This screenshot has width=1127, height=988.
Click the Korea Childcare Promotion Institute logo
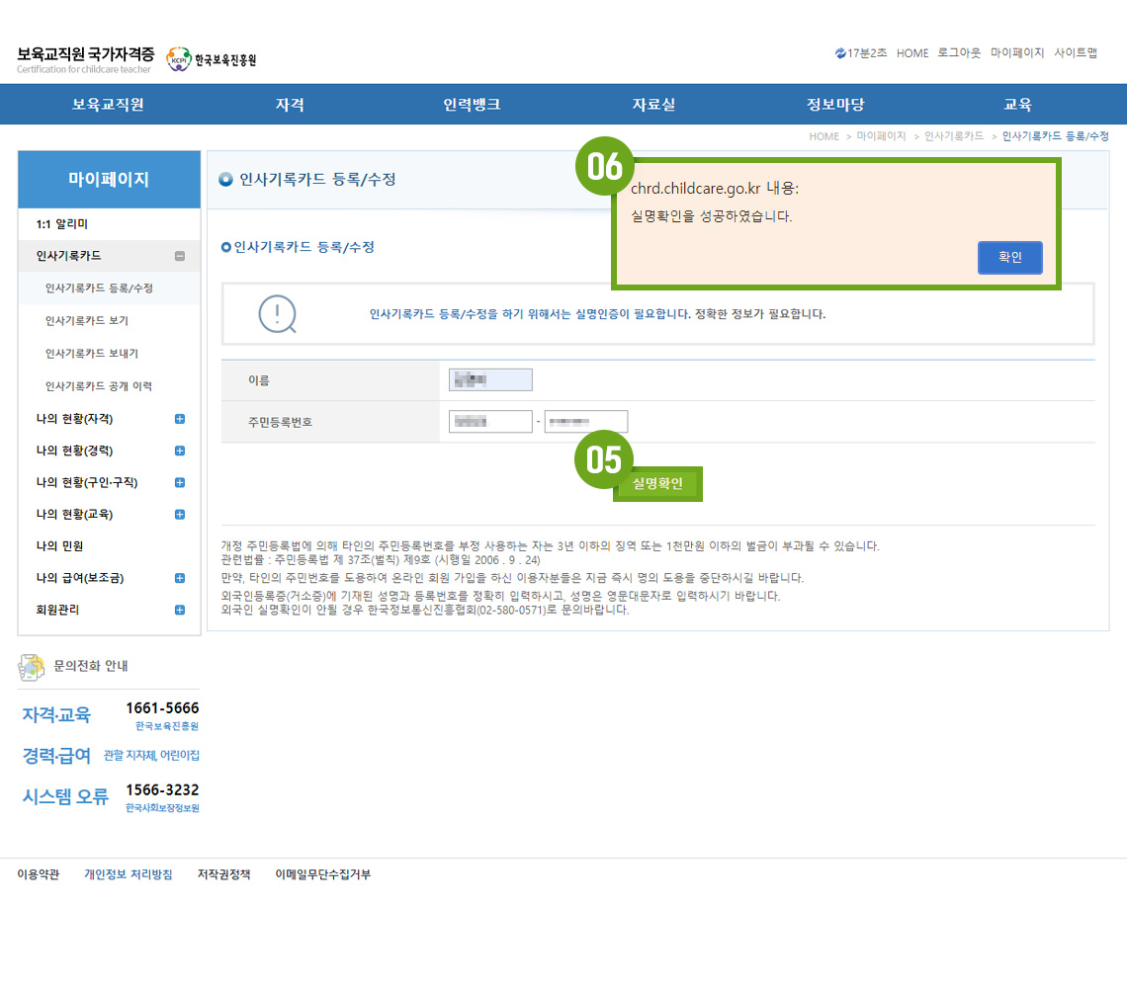point(211,59)
